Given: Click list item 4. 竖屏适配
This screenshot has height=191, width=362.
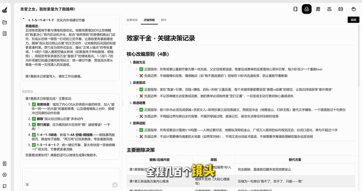Looking at the screenshot, I should [137, 123].
